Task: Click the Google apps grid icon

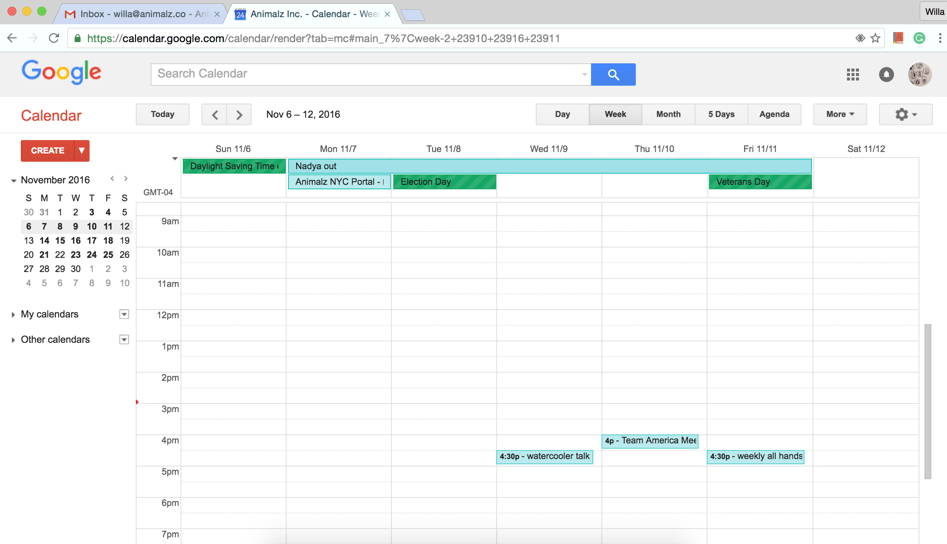Action: click(x=853, y=73)
